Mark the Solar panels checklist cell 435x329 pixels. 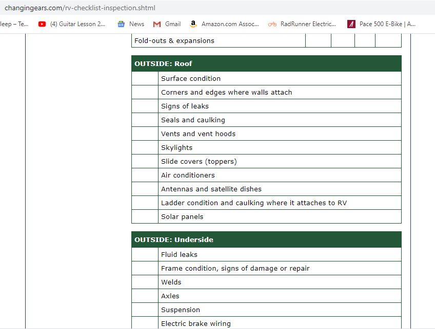click(x=145, y=217)
